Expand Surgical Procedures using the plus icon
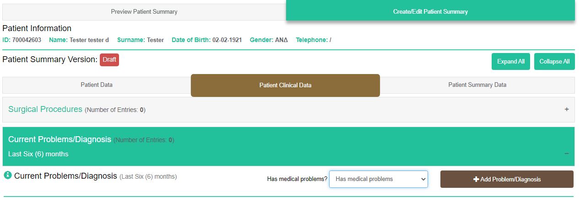The image size is (580, 202). coord(567,109)
